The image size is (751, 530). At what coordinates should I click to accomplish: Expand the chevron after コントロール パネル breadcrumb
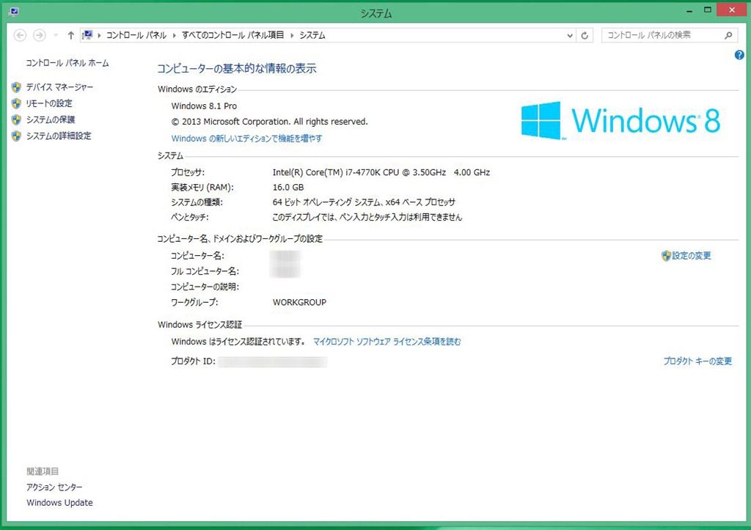[x=175, y=35]
